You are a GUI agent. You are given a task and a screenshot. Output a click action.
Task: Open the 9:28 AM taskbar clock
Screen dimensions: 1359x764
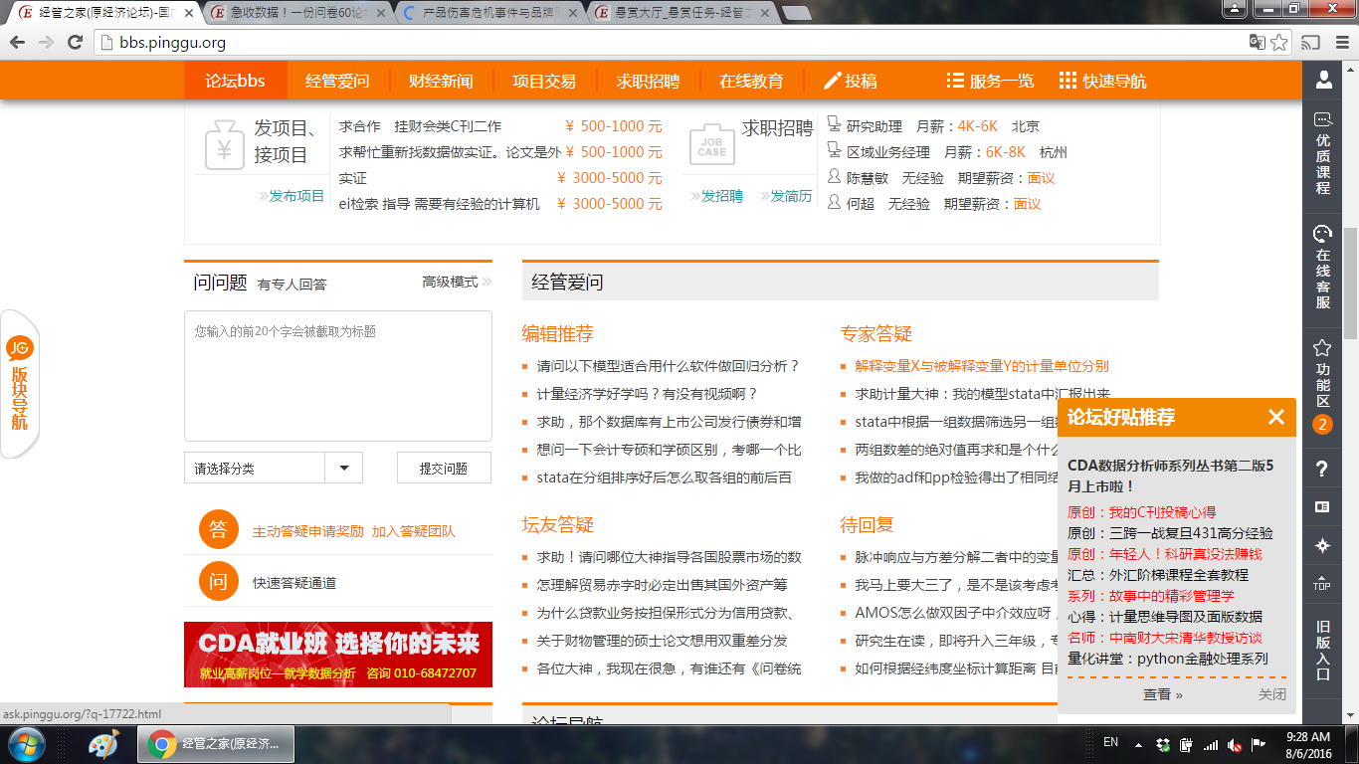click(x=1308, y=744)
